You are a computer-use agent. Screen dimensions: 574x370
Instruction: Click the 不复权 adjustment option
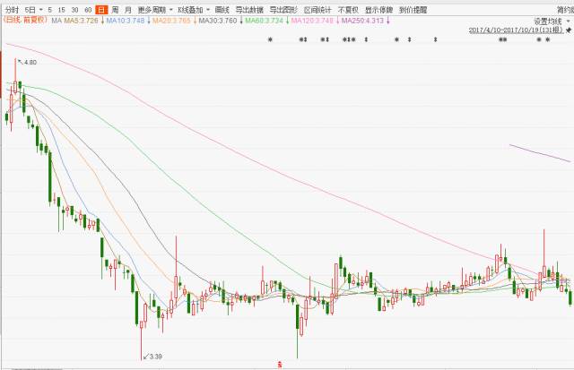click(348, 8)
